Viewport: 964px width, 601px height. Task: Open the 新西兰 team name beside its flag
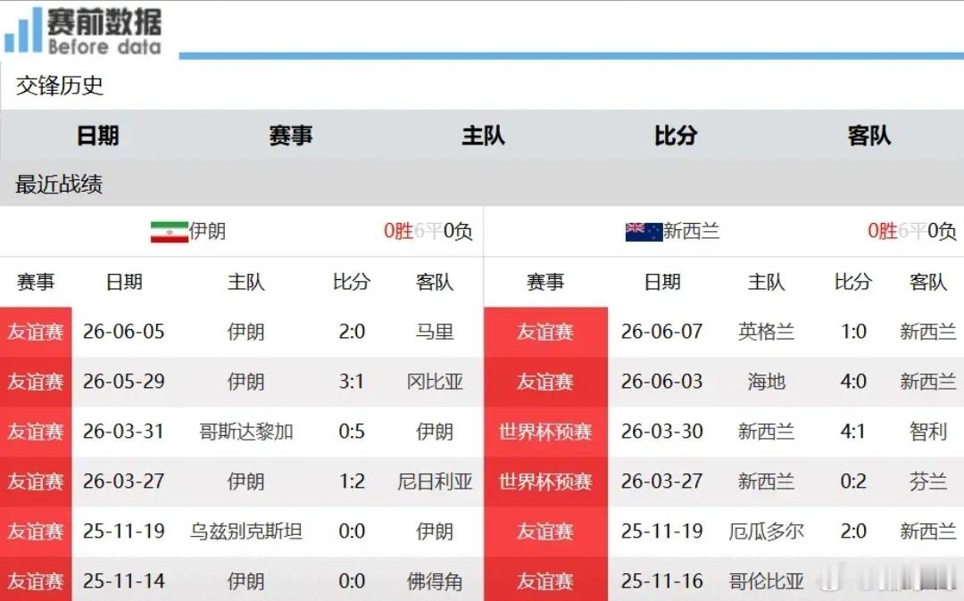pyautogui.click(x=692, y=231)
